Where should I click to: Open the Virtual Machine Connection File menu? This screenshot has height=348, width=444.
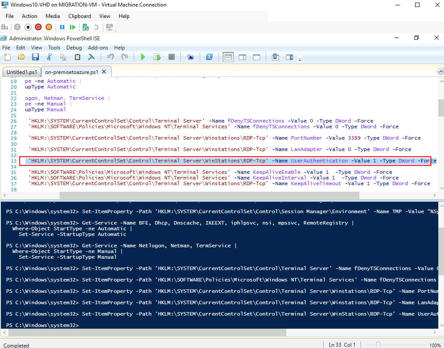(x=10, y=16)
